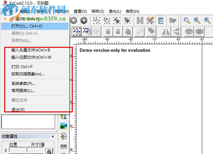Choose 打开(O)... from the file menu

click(35, 26)
